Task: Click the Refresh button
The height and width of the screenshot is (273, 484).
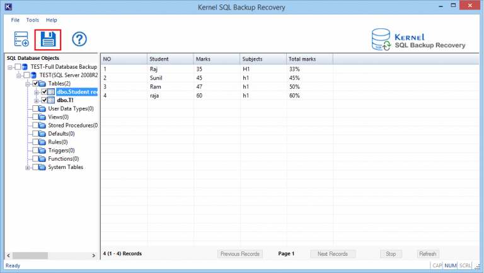Action: click(427, 254)
